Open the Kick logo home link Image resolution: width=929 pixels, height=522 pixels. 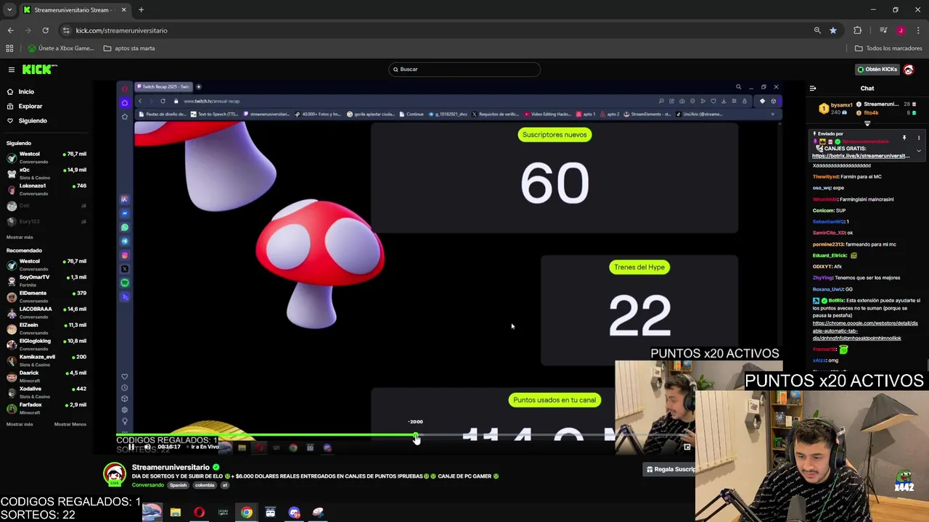tap(39, 69)
